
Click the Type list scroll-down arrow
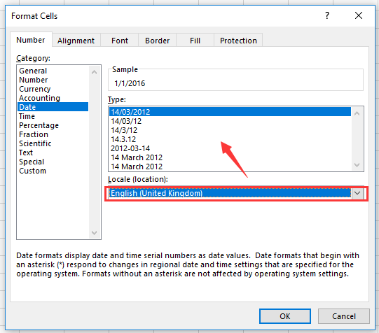(357, 165)
